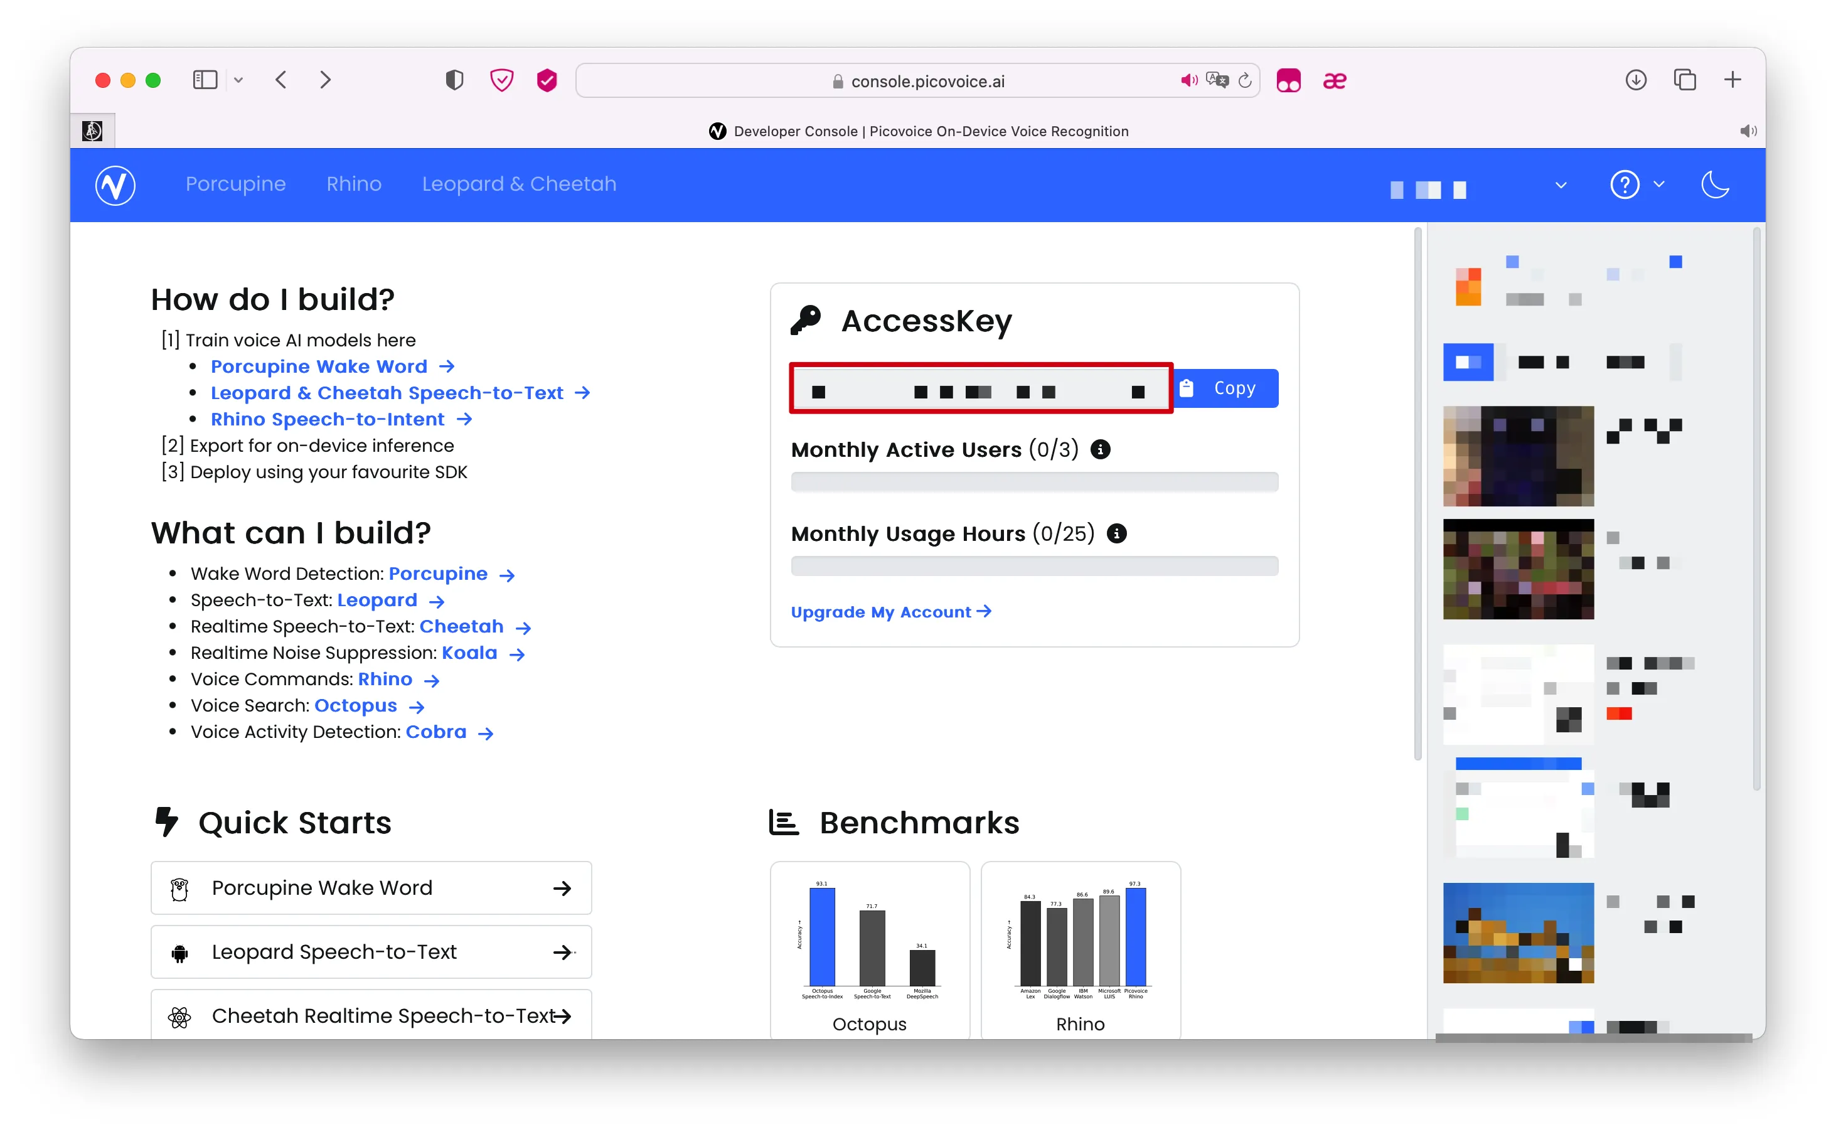Click the Android icon on Leopard row
The width and height of the screenshot is (1836, 1132).
pos(179,953)
